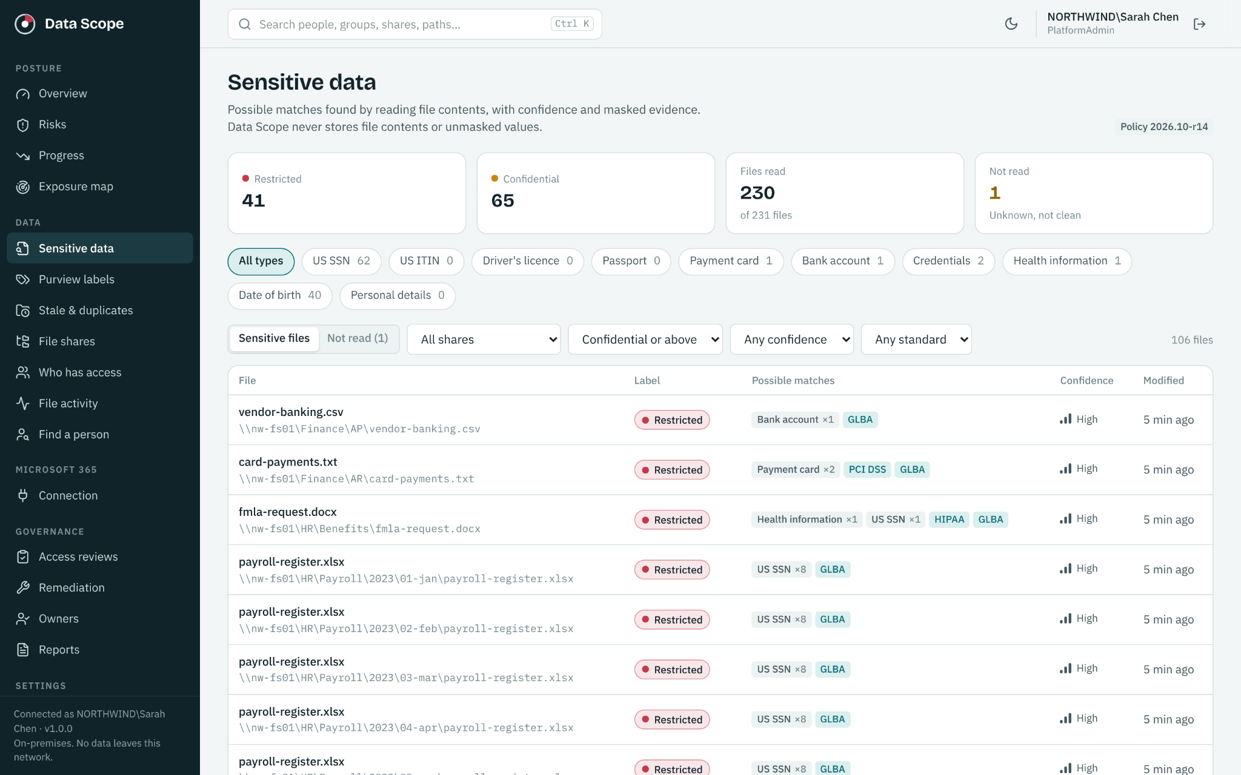Open Access reviews clipboard icon
This screenshot has height=775, width=1241.
[x=23, y=557]
